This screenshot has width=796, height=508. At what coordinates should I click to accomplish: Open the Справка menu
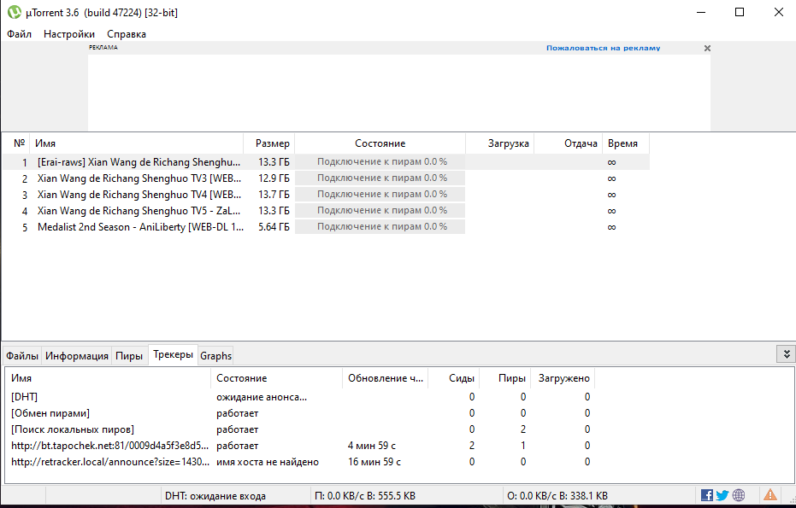tap(127, 34)
